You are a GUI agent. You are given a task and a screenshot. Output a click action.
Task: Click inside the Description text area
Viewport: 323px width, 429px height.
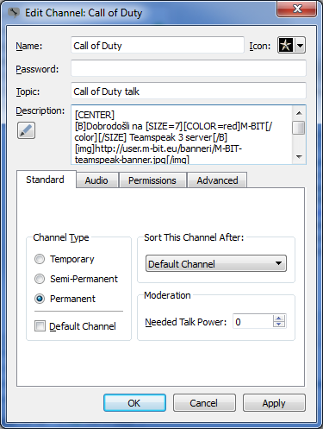pyautogui.click(x=182, y=135)
